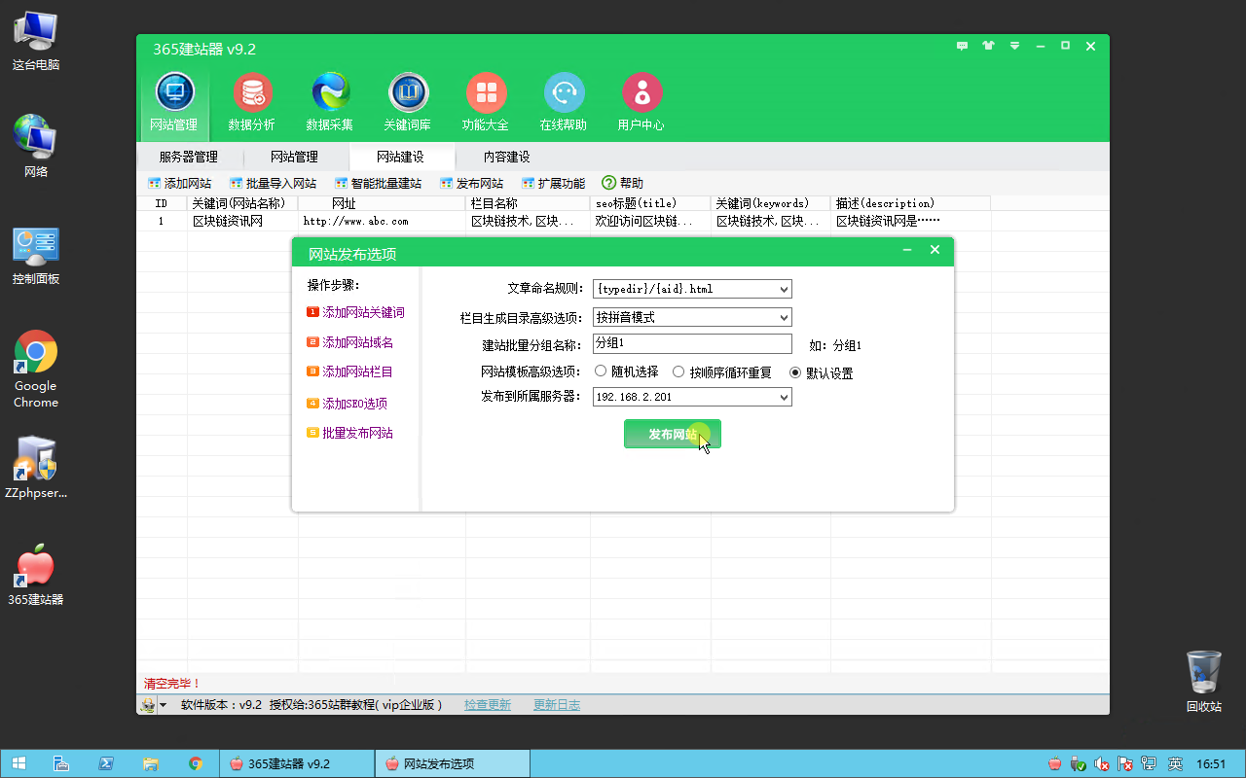1246x778 pixels.
Task: Click the 智能批量建站 toolbar item
Action: point(378,183)
